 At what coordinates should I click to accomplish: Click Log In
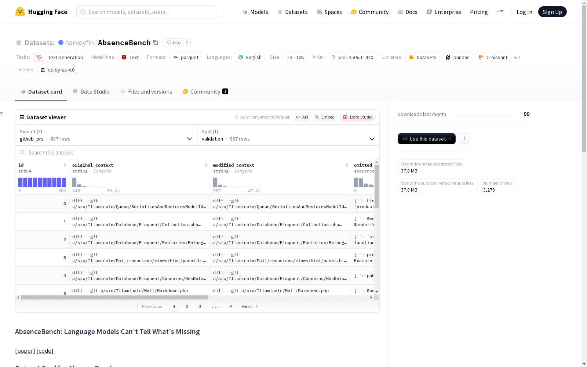[524, 12]
